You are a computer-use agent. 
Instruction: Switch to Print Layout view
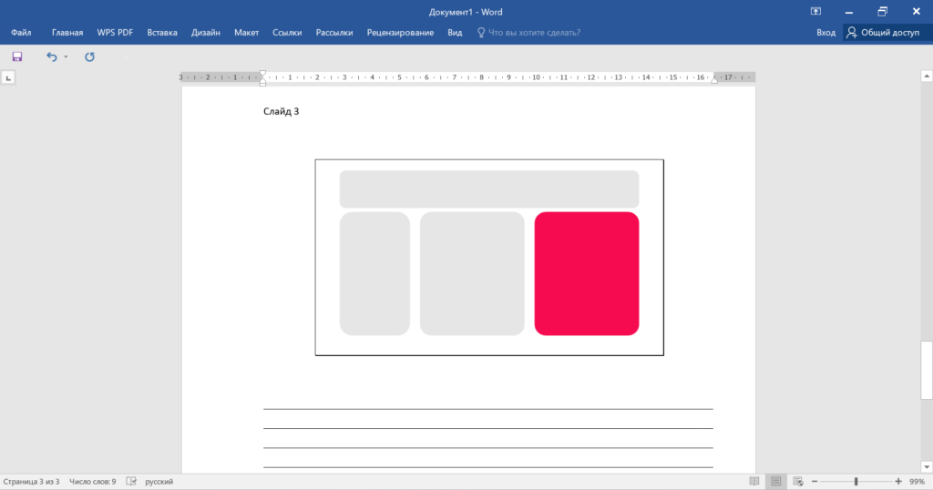point(776,482)
